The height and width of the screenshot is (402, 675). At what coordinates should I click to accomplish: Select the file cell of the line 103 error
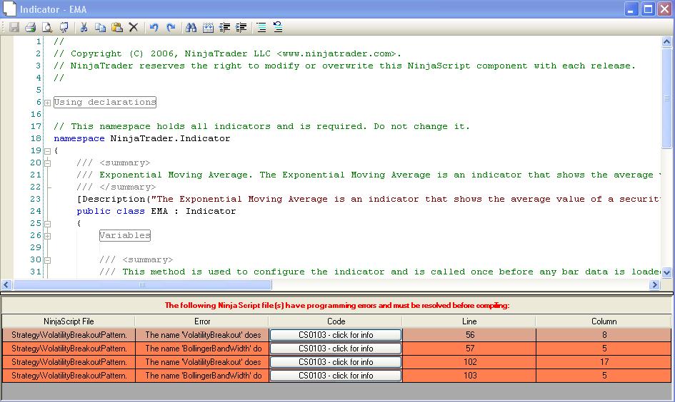(69, 376)
